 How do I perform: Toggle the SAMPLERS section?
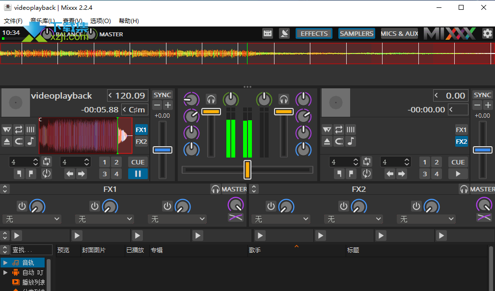(x=357, y=33)
